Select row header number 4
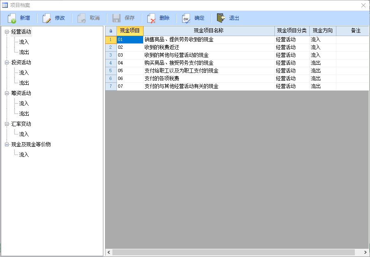The width and height of the screenshot is (370, 257). [111, 63]
